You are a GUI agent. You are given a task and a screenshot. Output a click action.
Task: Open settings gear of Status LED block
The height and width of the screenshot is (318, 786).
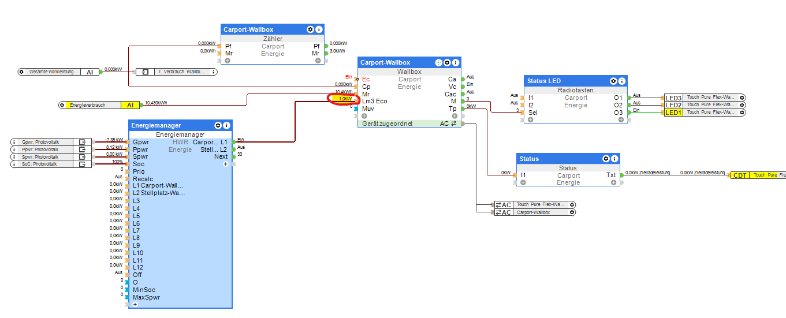point(613,81)
